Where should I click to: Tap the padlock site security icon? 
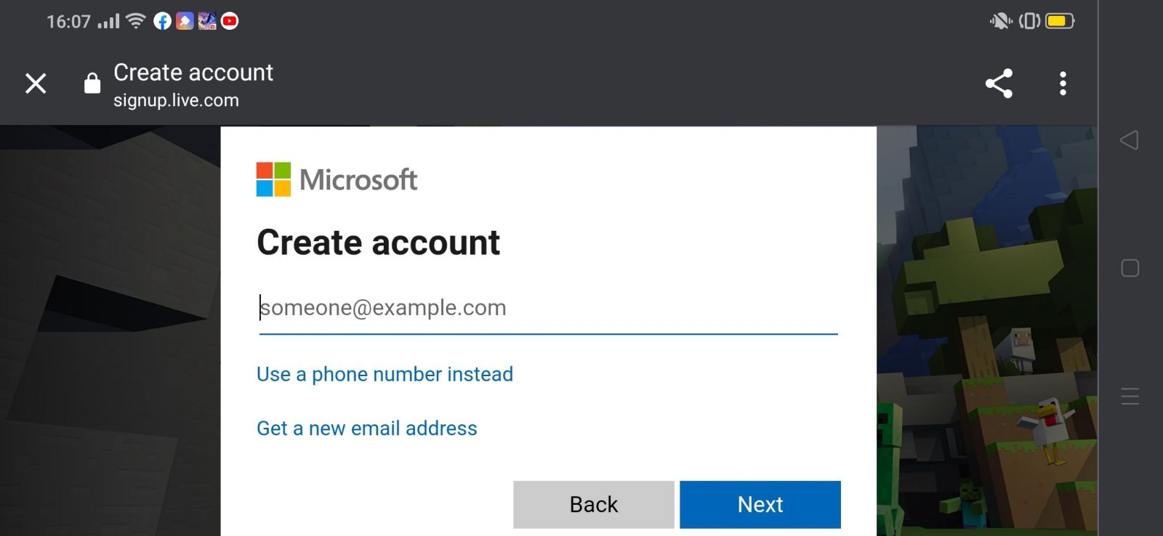(92, 84)
